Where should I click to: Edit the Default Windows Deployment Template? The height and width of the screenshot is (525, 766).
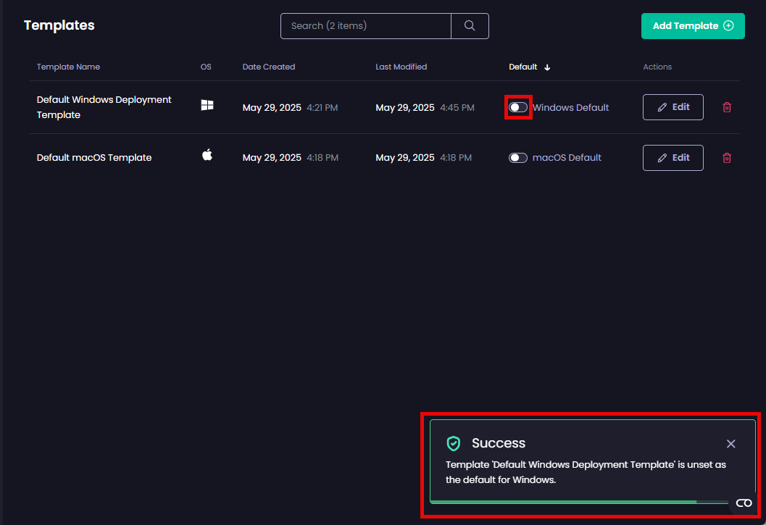point(673,107)
